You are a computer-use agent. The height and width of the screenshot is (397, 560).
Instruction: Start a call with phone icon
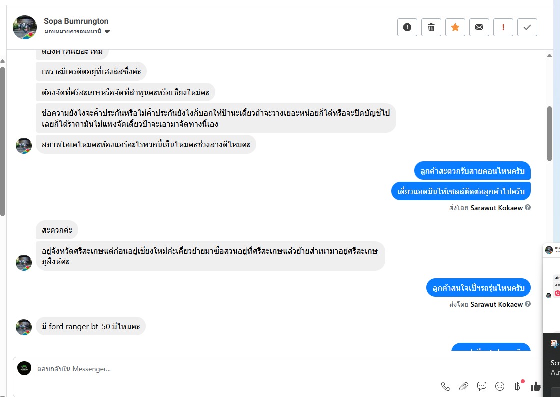(445, 386)
